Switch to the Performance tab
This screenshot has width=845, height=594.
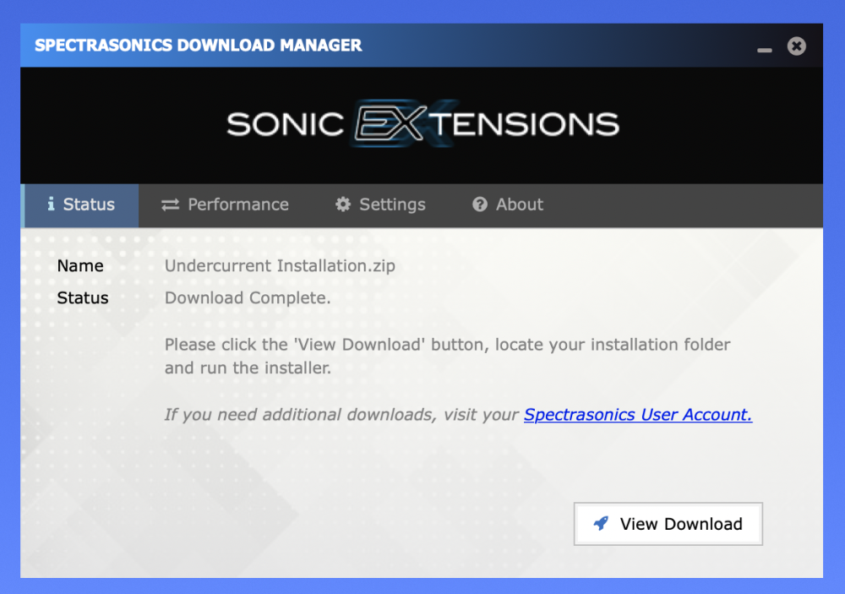click(225, 204)
